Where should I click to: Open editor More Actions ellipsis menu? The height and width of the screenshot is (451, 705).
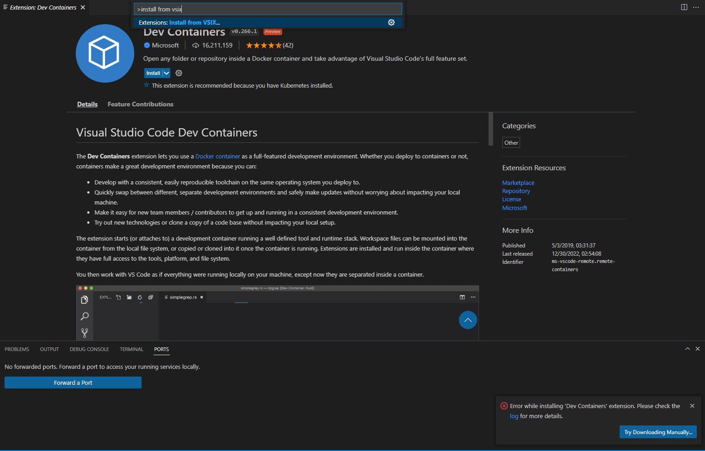click(x=696, y=7)
